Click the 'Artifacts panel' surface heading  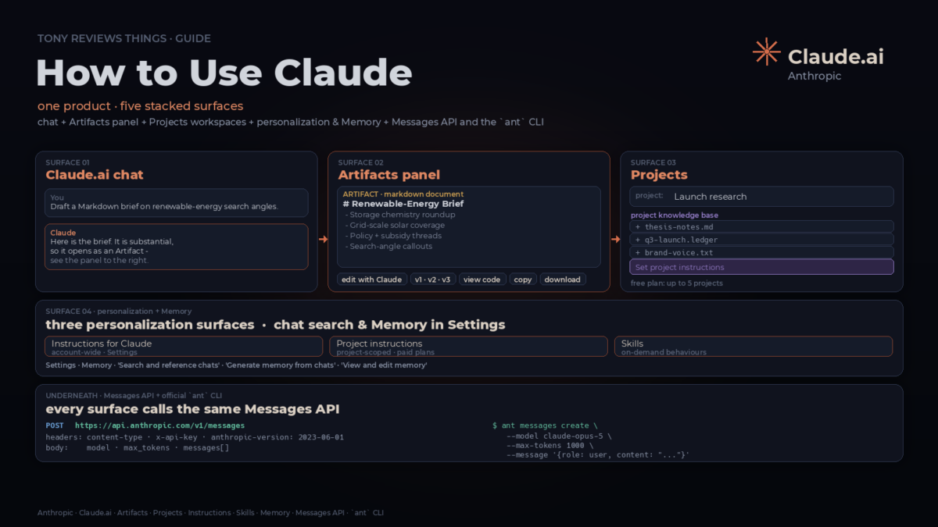pyautogui.click(x=389, y=175)
